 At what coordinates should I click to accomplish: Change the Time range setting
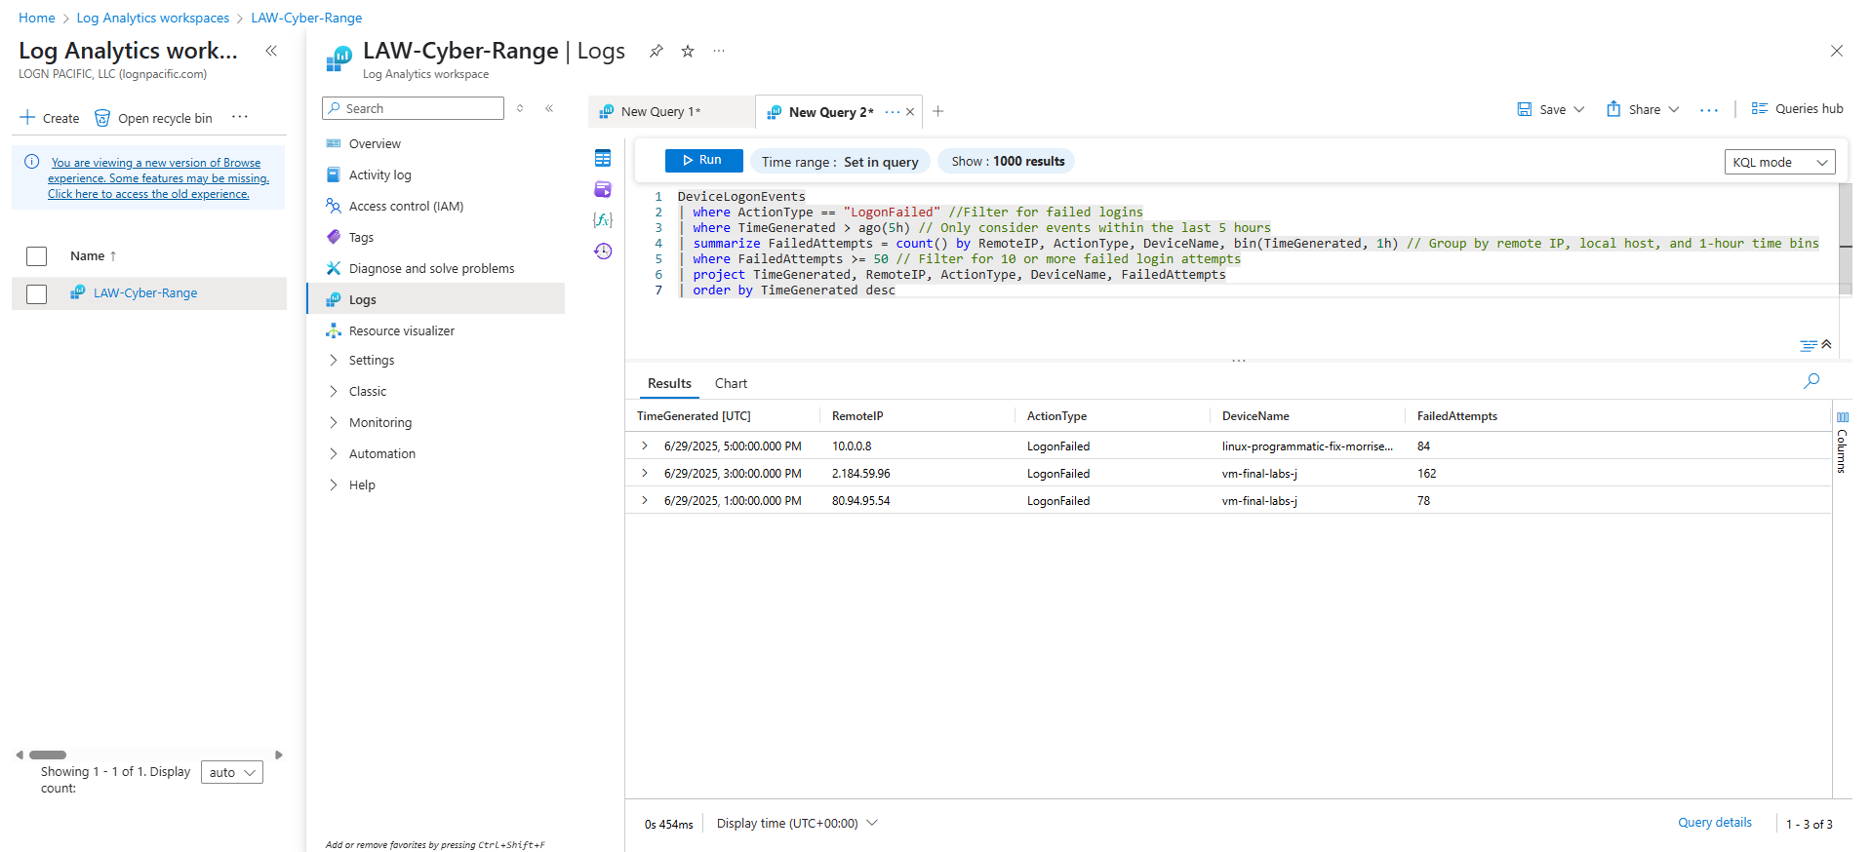click(x=840, y=162)
